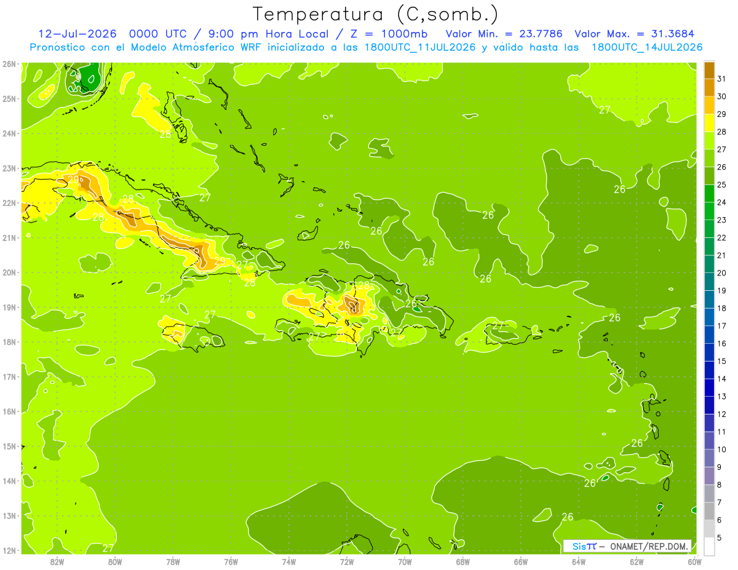Select the date text "12-Jul-2026"
This screenshot has width=738, height=570.
click(77, 34)
